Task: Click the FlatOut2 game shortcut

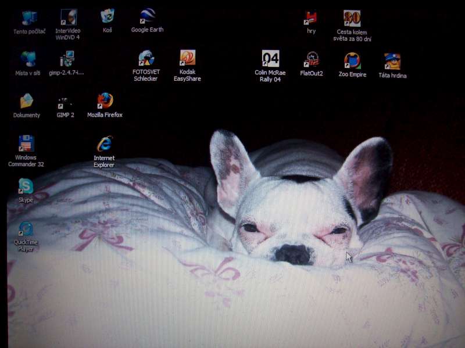Action: [x=312, y=60]
